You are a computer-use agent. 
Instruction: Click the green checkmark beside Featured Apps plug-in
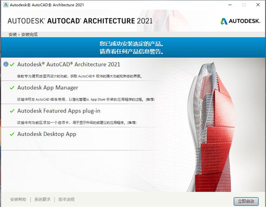click(x=12, y=111)
